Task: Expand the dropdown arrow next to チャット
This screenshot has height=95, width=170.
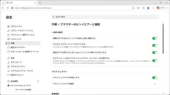Action: [x=168, y=8]
